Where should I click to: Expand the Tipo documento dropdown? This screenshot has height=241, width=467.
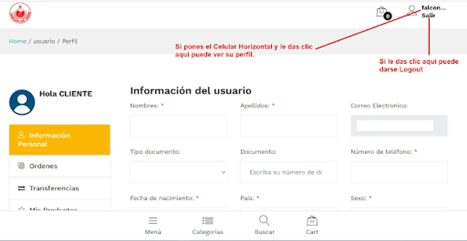(178, 172)
